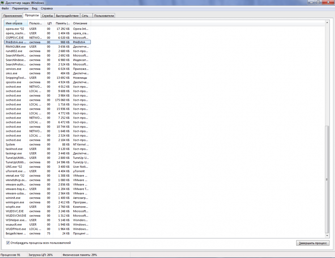This screenshot has height=258, width=335.
Task: Select the Бездействие system idle row
Action: click(x=47, y=233)
